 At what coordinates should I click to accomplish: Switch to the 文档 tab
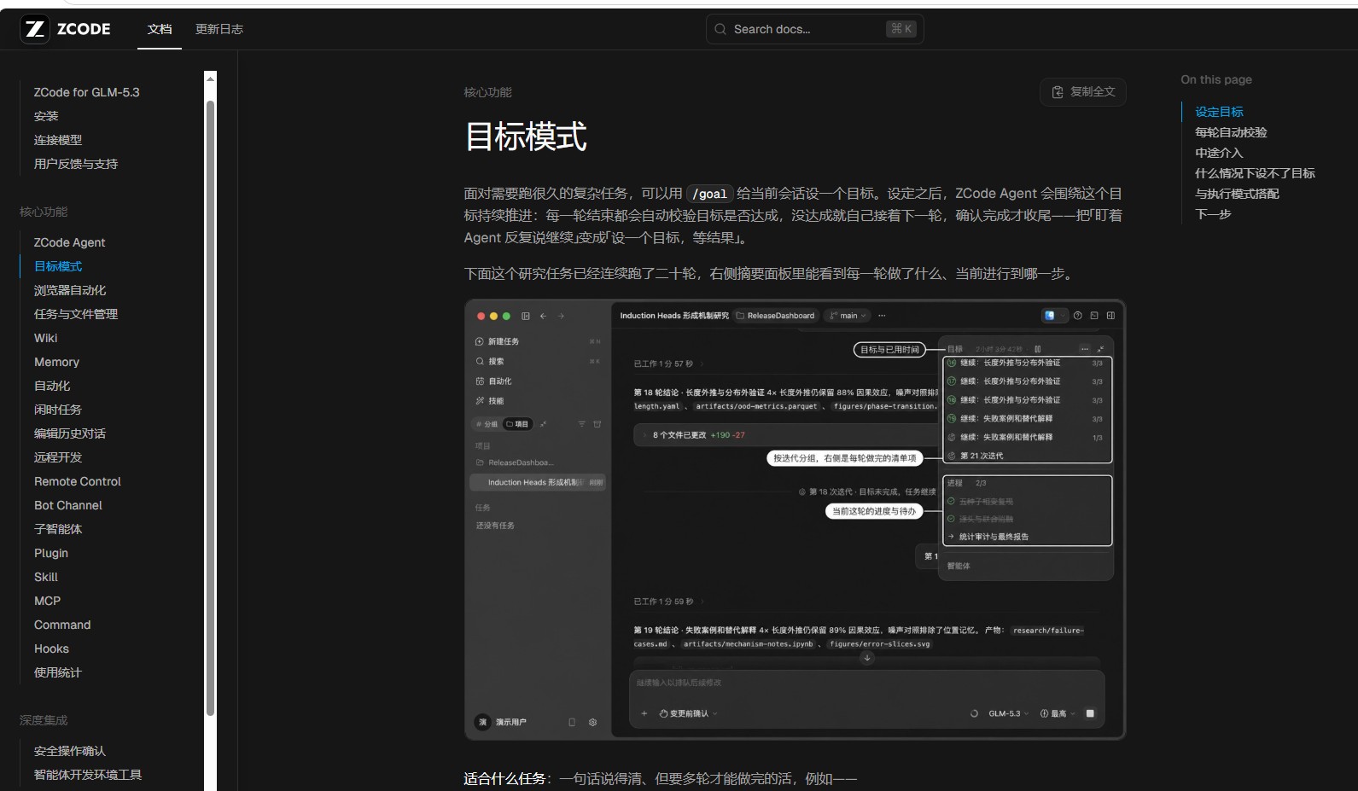(160, 29)
